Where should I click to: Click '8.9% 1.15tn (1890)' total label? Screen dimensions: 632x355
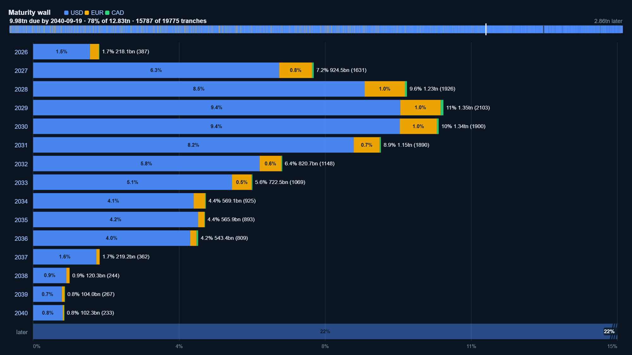tap(406, 145)
